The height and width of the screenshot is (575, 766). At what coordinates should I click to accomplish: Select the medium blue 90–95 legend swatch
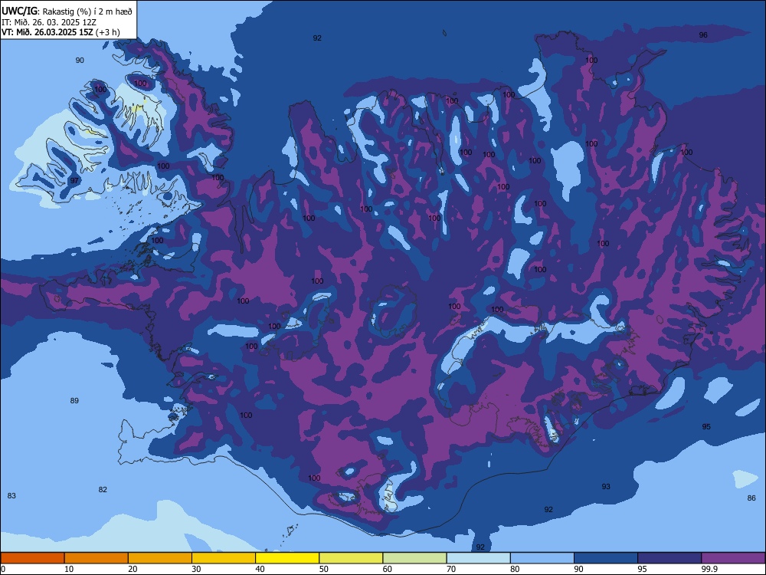(606, 558)
